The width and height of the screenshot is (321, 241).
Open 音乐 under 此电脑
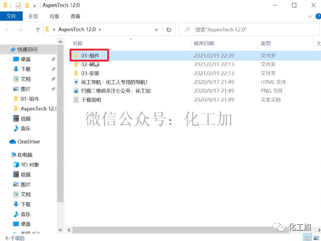(x=25, y=214)
